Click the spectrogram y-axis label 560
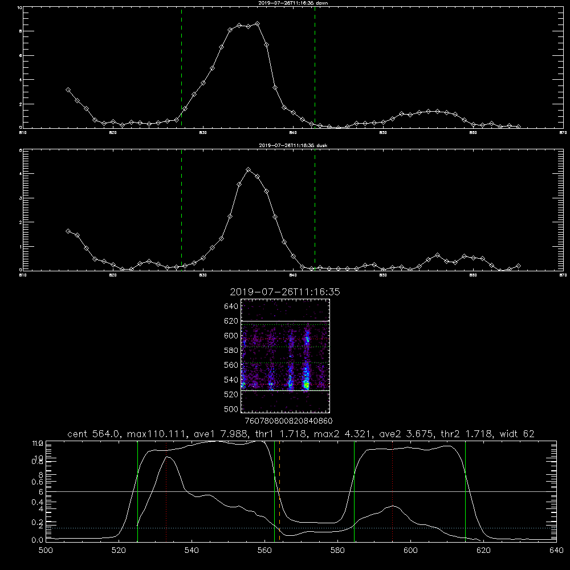570x570 pixels. coord(231,365)
